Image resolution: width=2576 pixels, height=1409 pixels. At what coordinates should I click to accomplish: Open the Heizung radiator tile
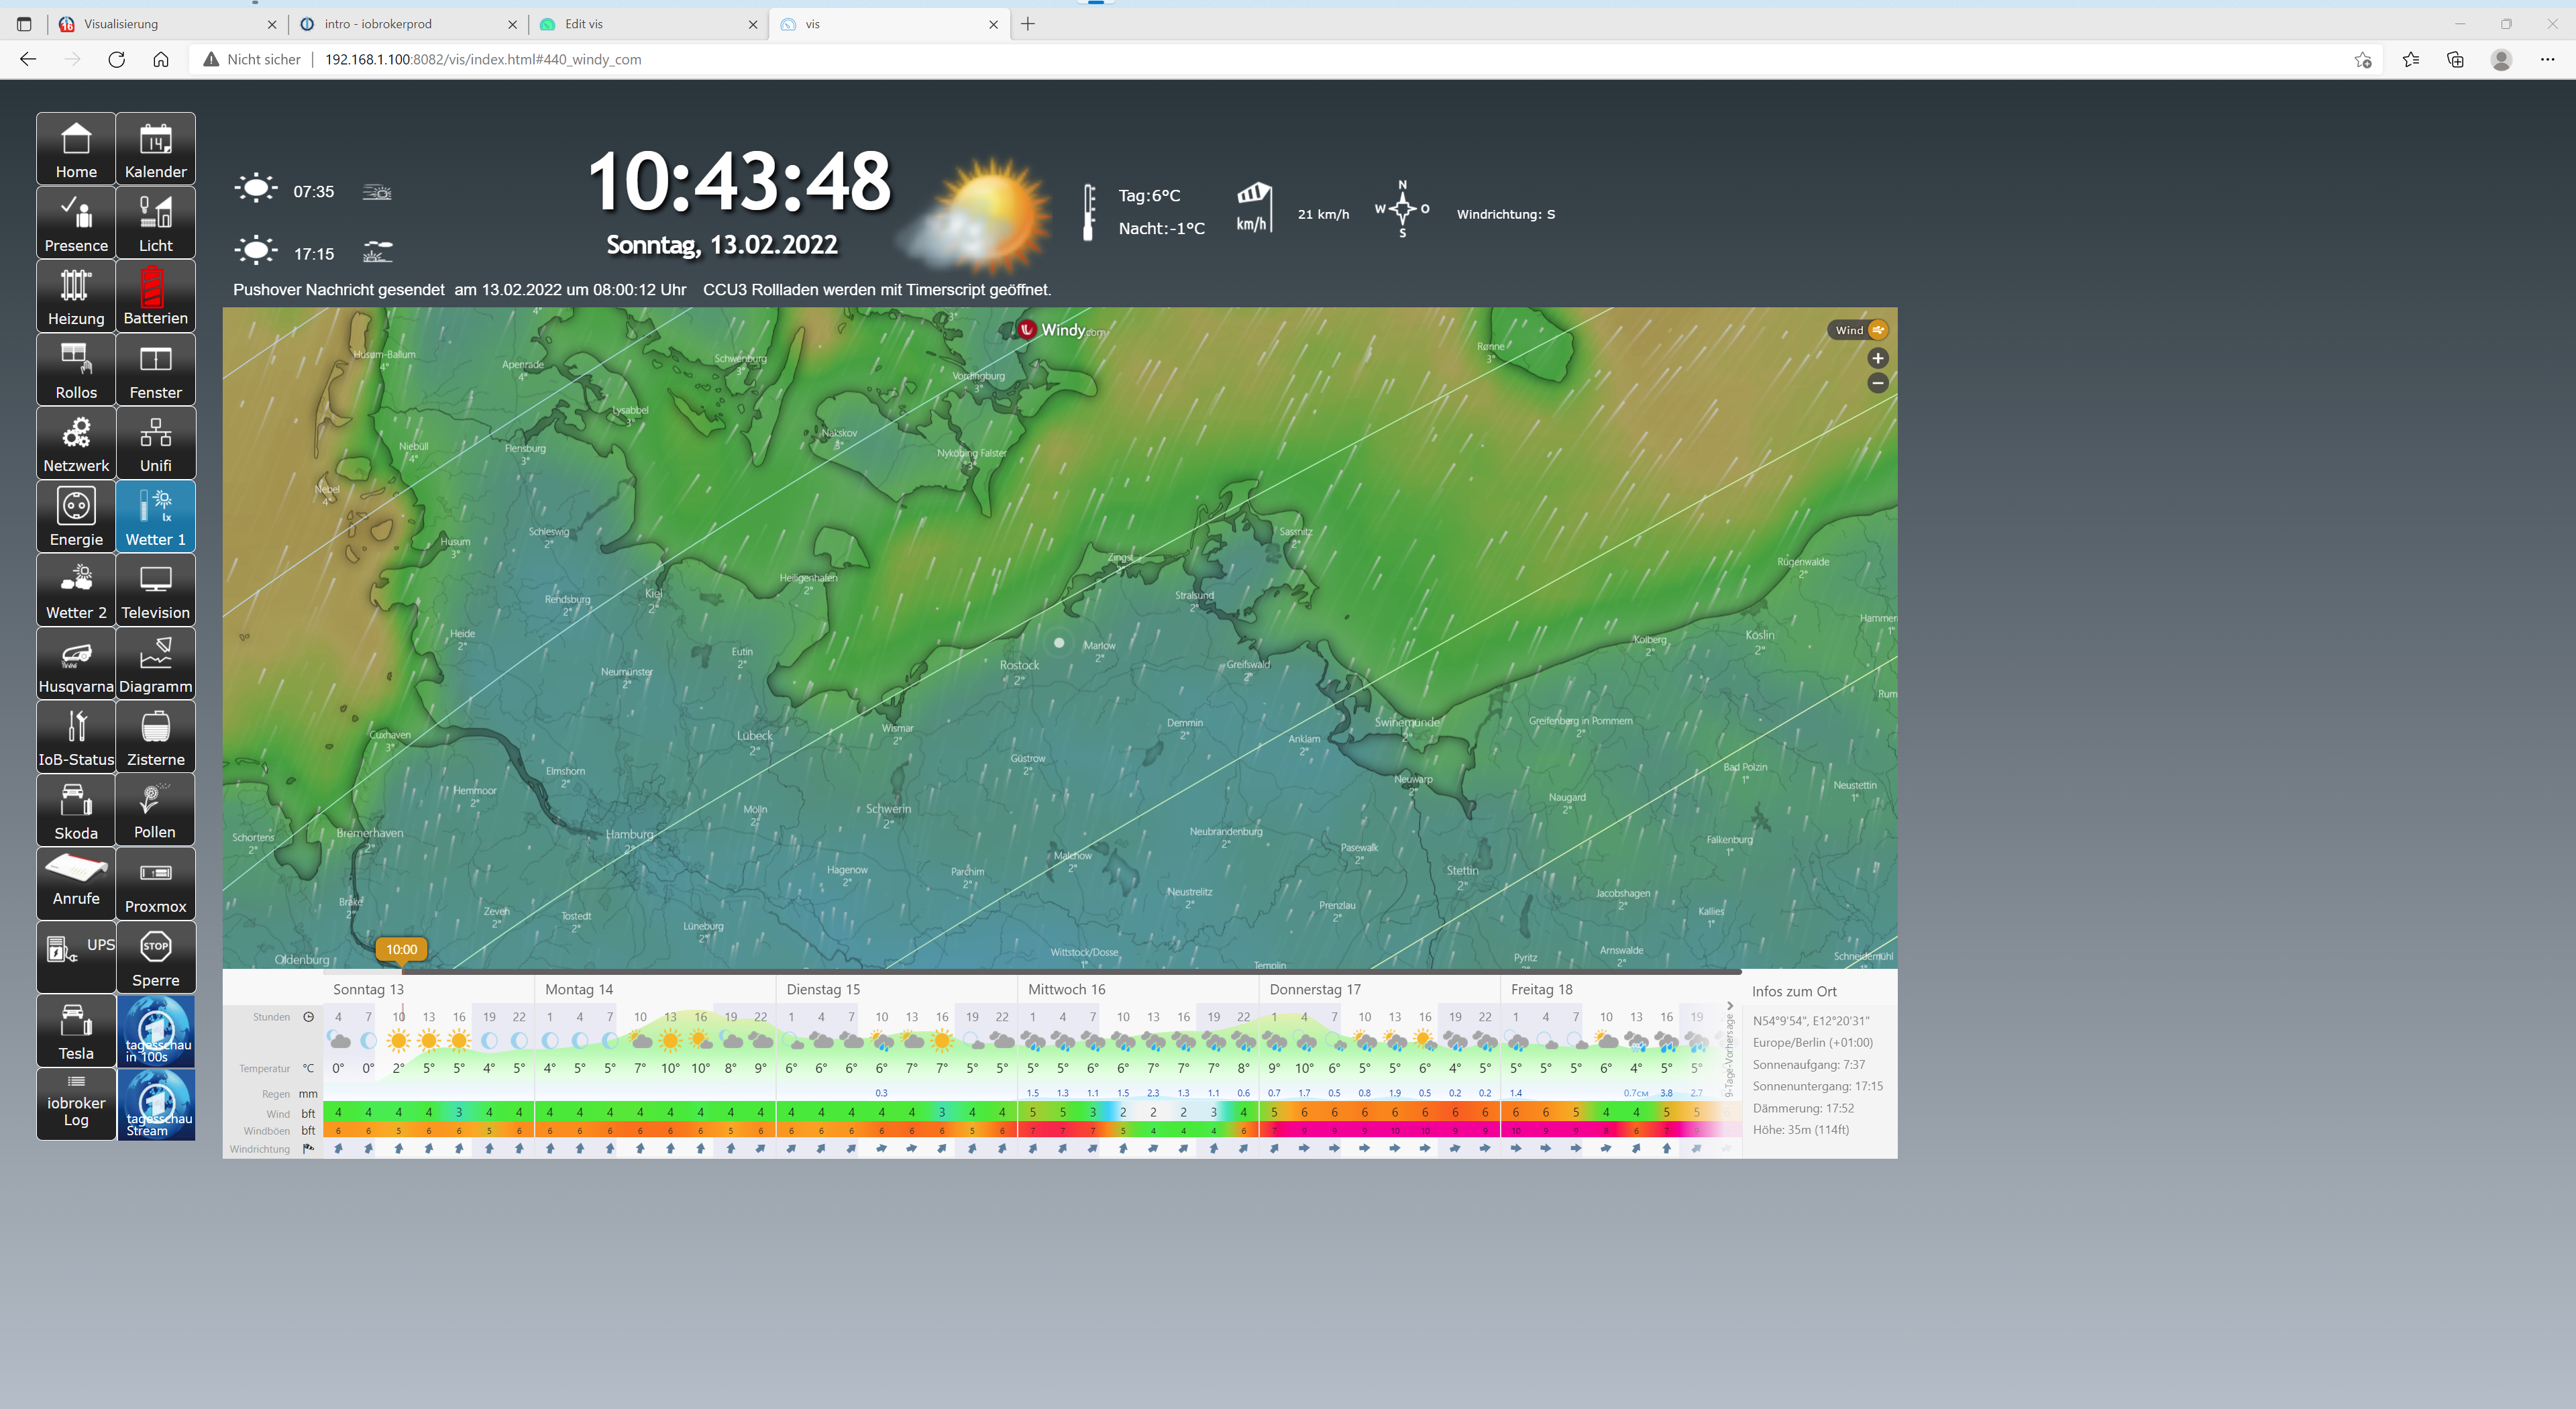76,296
